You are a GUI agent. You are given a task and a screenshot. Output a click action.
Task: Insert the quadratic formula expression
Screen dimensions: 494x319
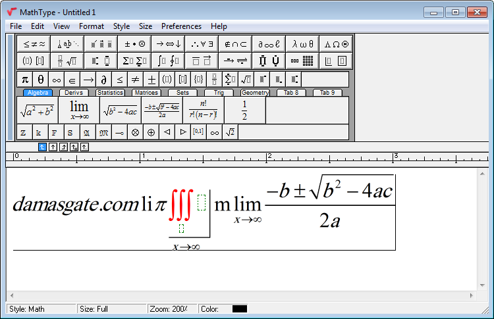[x=162, y=110]
